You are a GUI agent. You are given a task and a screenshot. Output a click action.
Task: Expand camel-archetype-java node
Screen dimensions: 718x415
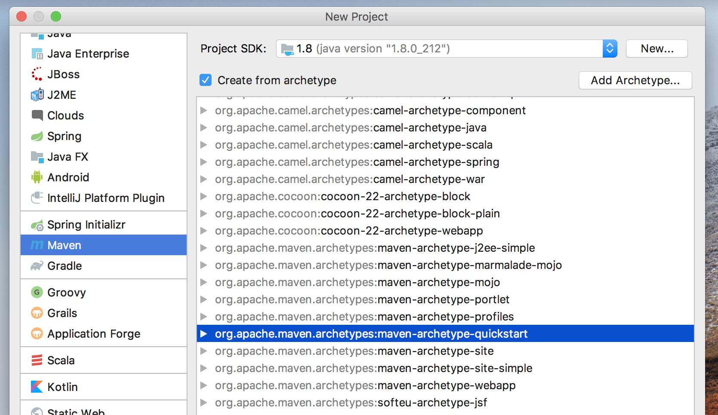tap(204, 128)
